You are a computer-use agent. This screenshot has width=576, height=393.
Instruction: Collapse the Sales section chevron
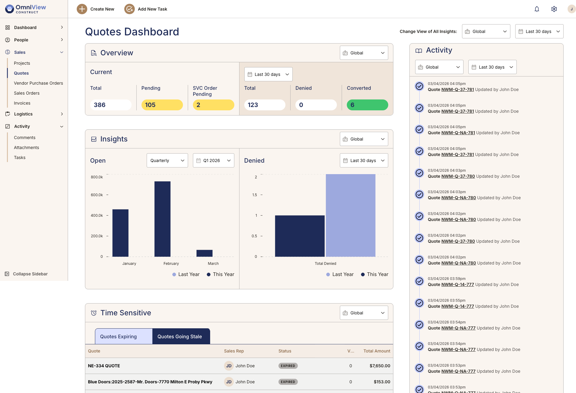[62, 52]
